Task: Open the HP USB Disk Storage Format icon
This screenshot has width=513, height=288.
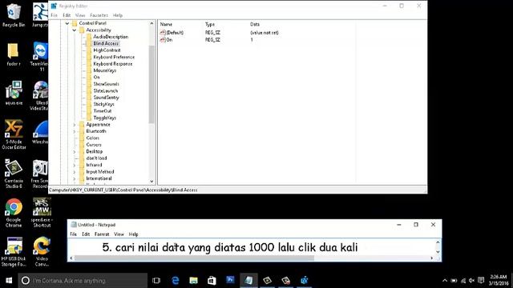Action: [14, 252]
